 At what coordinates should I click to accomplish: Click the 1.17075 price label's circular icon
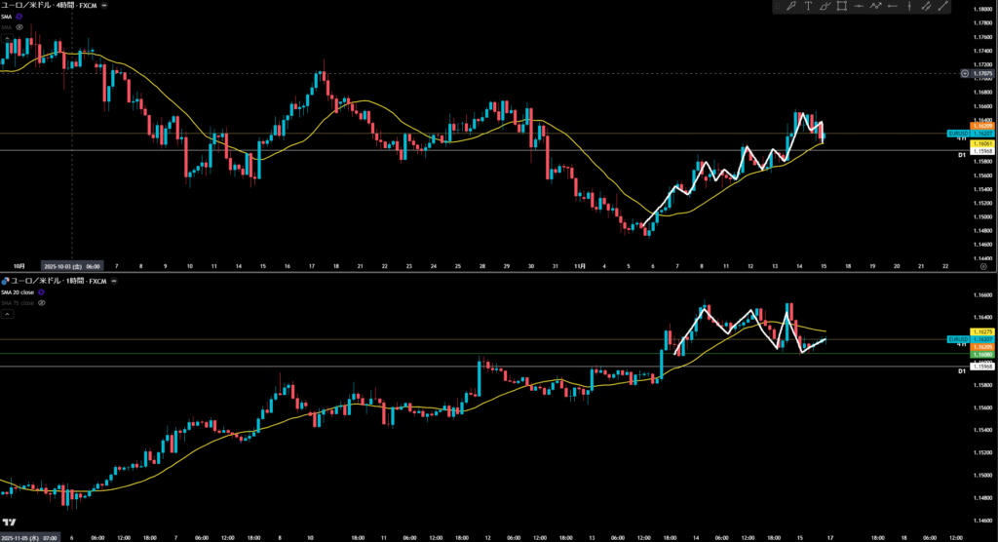coord(964,73)
